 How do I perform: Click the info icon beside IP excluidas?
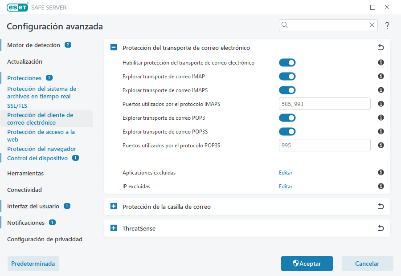pos(381,187)
